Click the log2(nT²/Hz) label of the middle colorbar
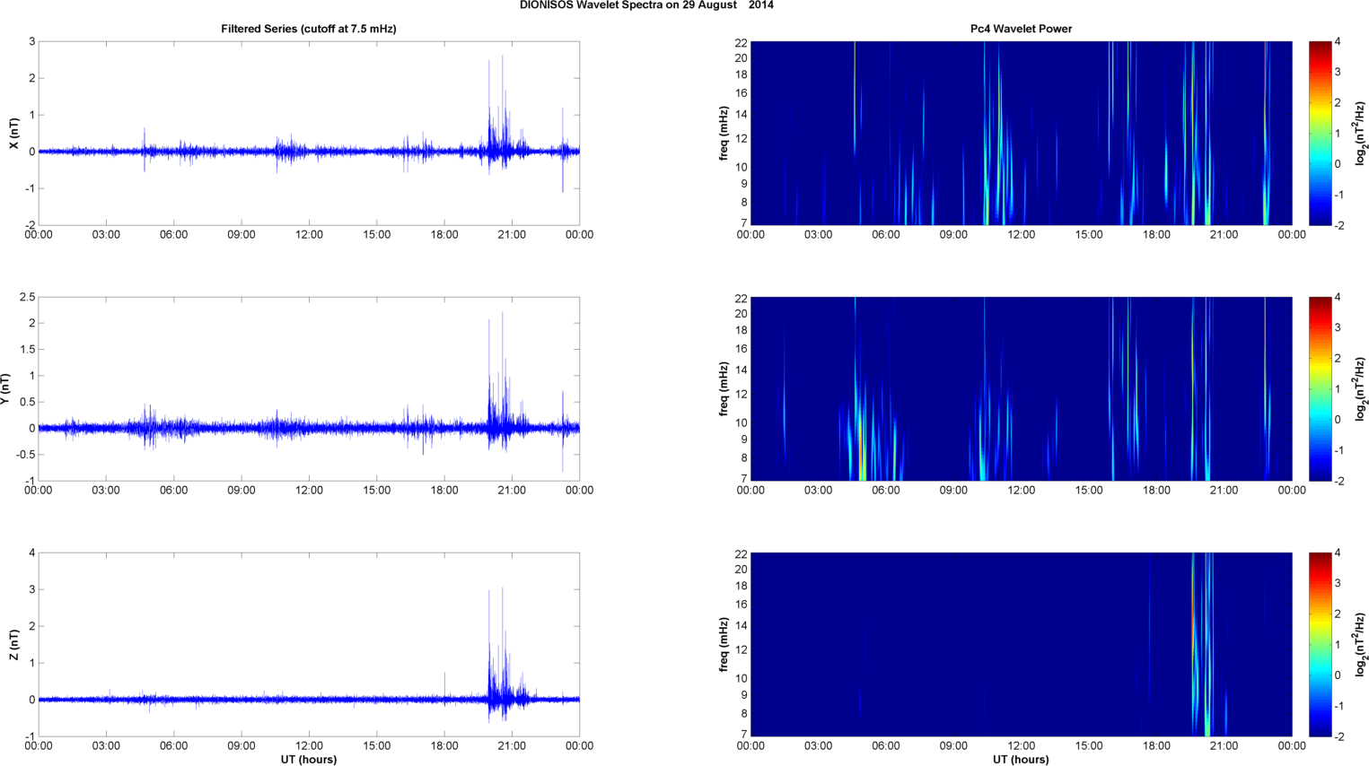The height and width of the screenshot is (766, 1369). [1361, 388]
